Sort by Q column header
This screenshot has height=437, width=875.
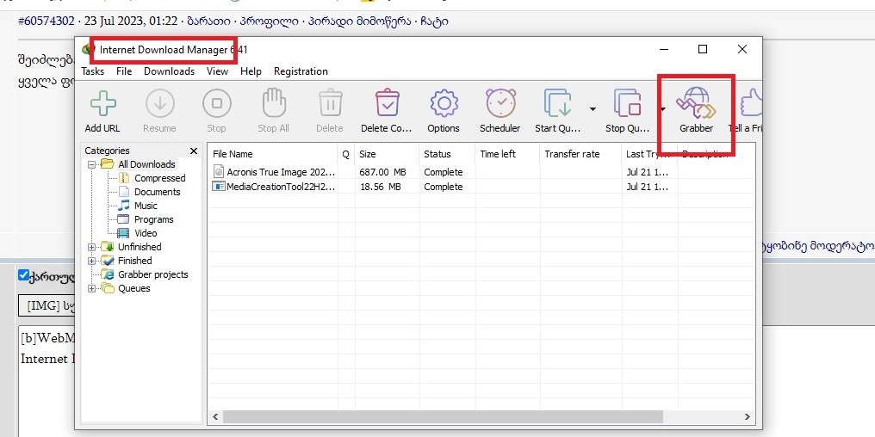[x=346, y=154]
